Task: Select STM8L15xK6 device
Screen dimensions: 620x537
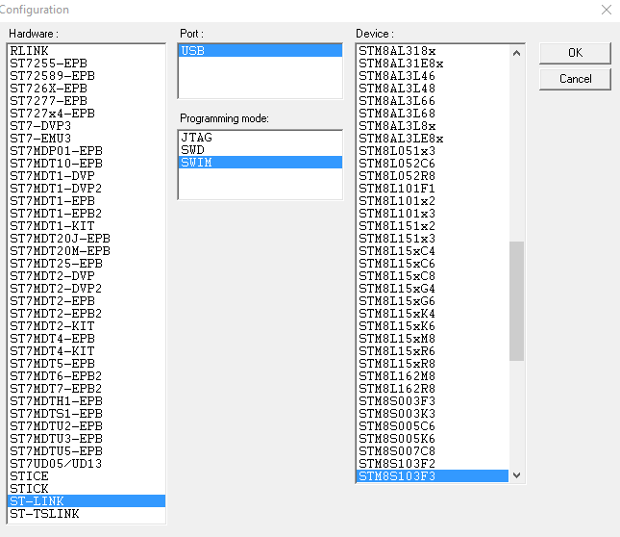Action: coord(433,326)
